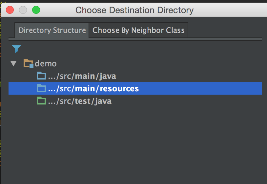The height and width of the screenshot is (184, 267).
Task: Open the Choose By Neighbor Class tab
Action: tap(138, 31)
